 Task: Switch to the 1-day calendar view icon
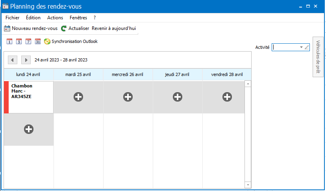9,41
